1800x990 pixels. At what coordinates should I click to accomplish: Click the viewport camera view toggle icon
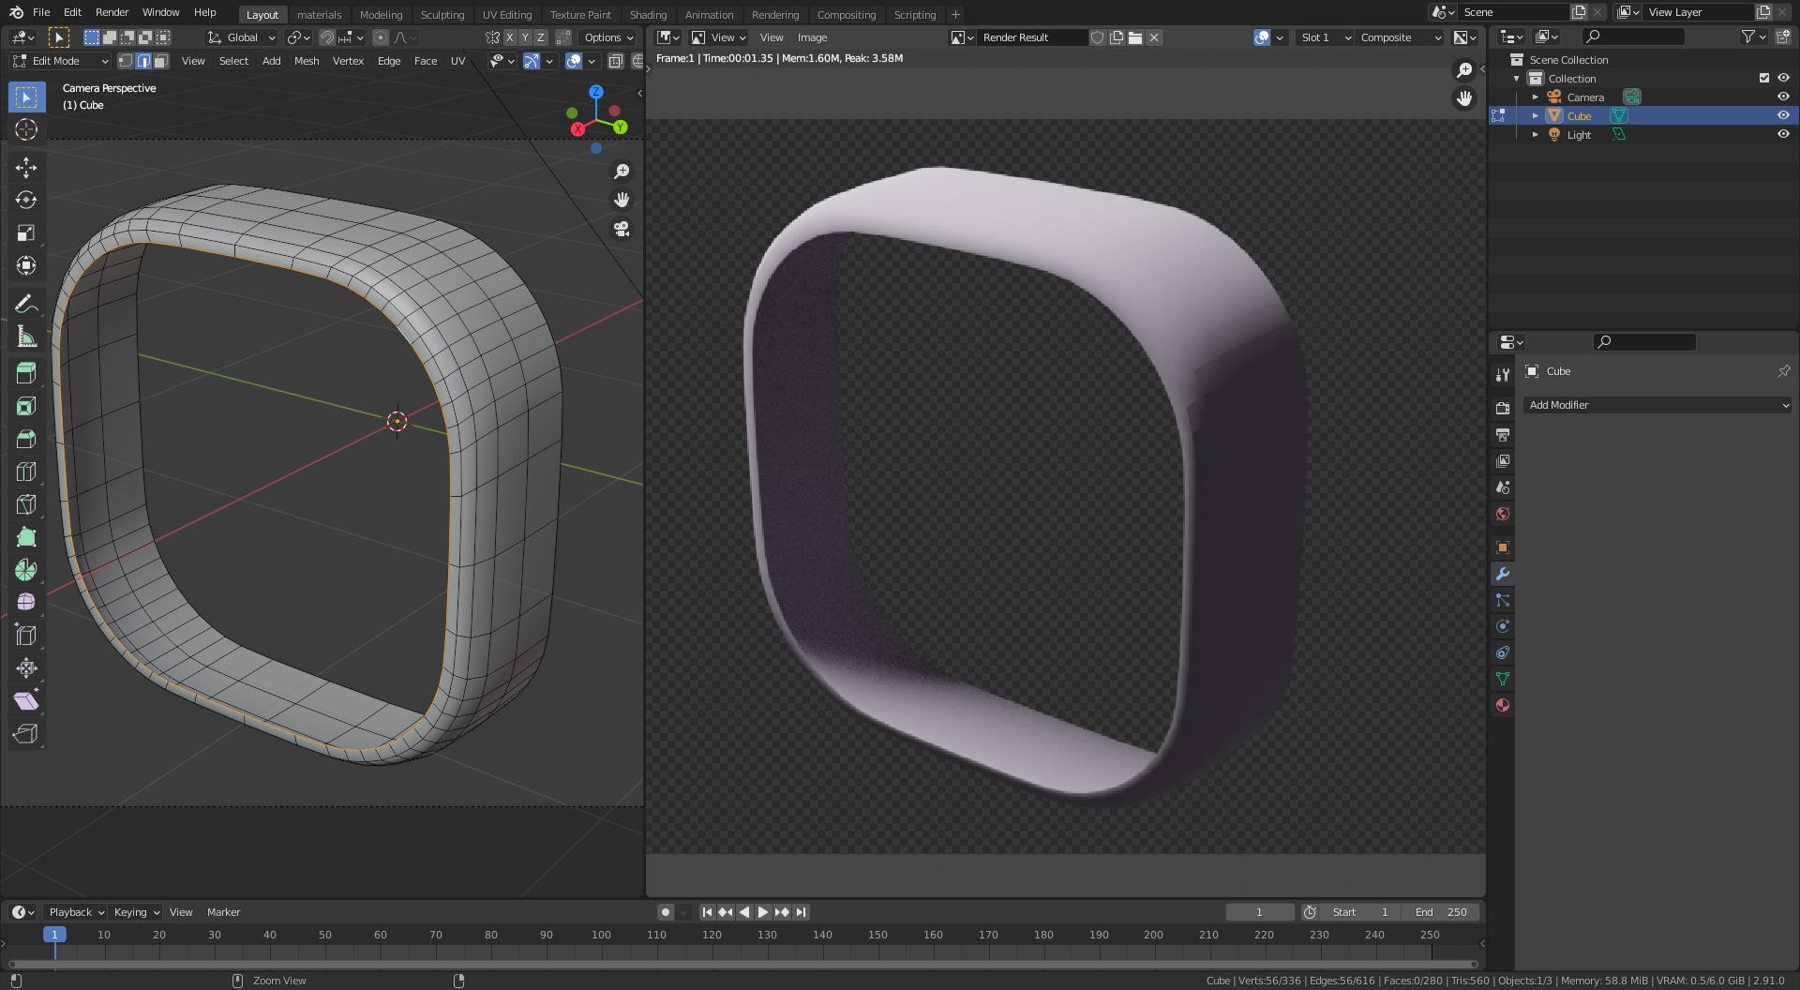click(622, 229)
